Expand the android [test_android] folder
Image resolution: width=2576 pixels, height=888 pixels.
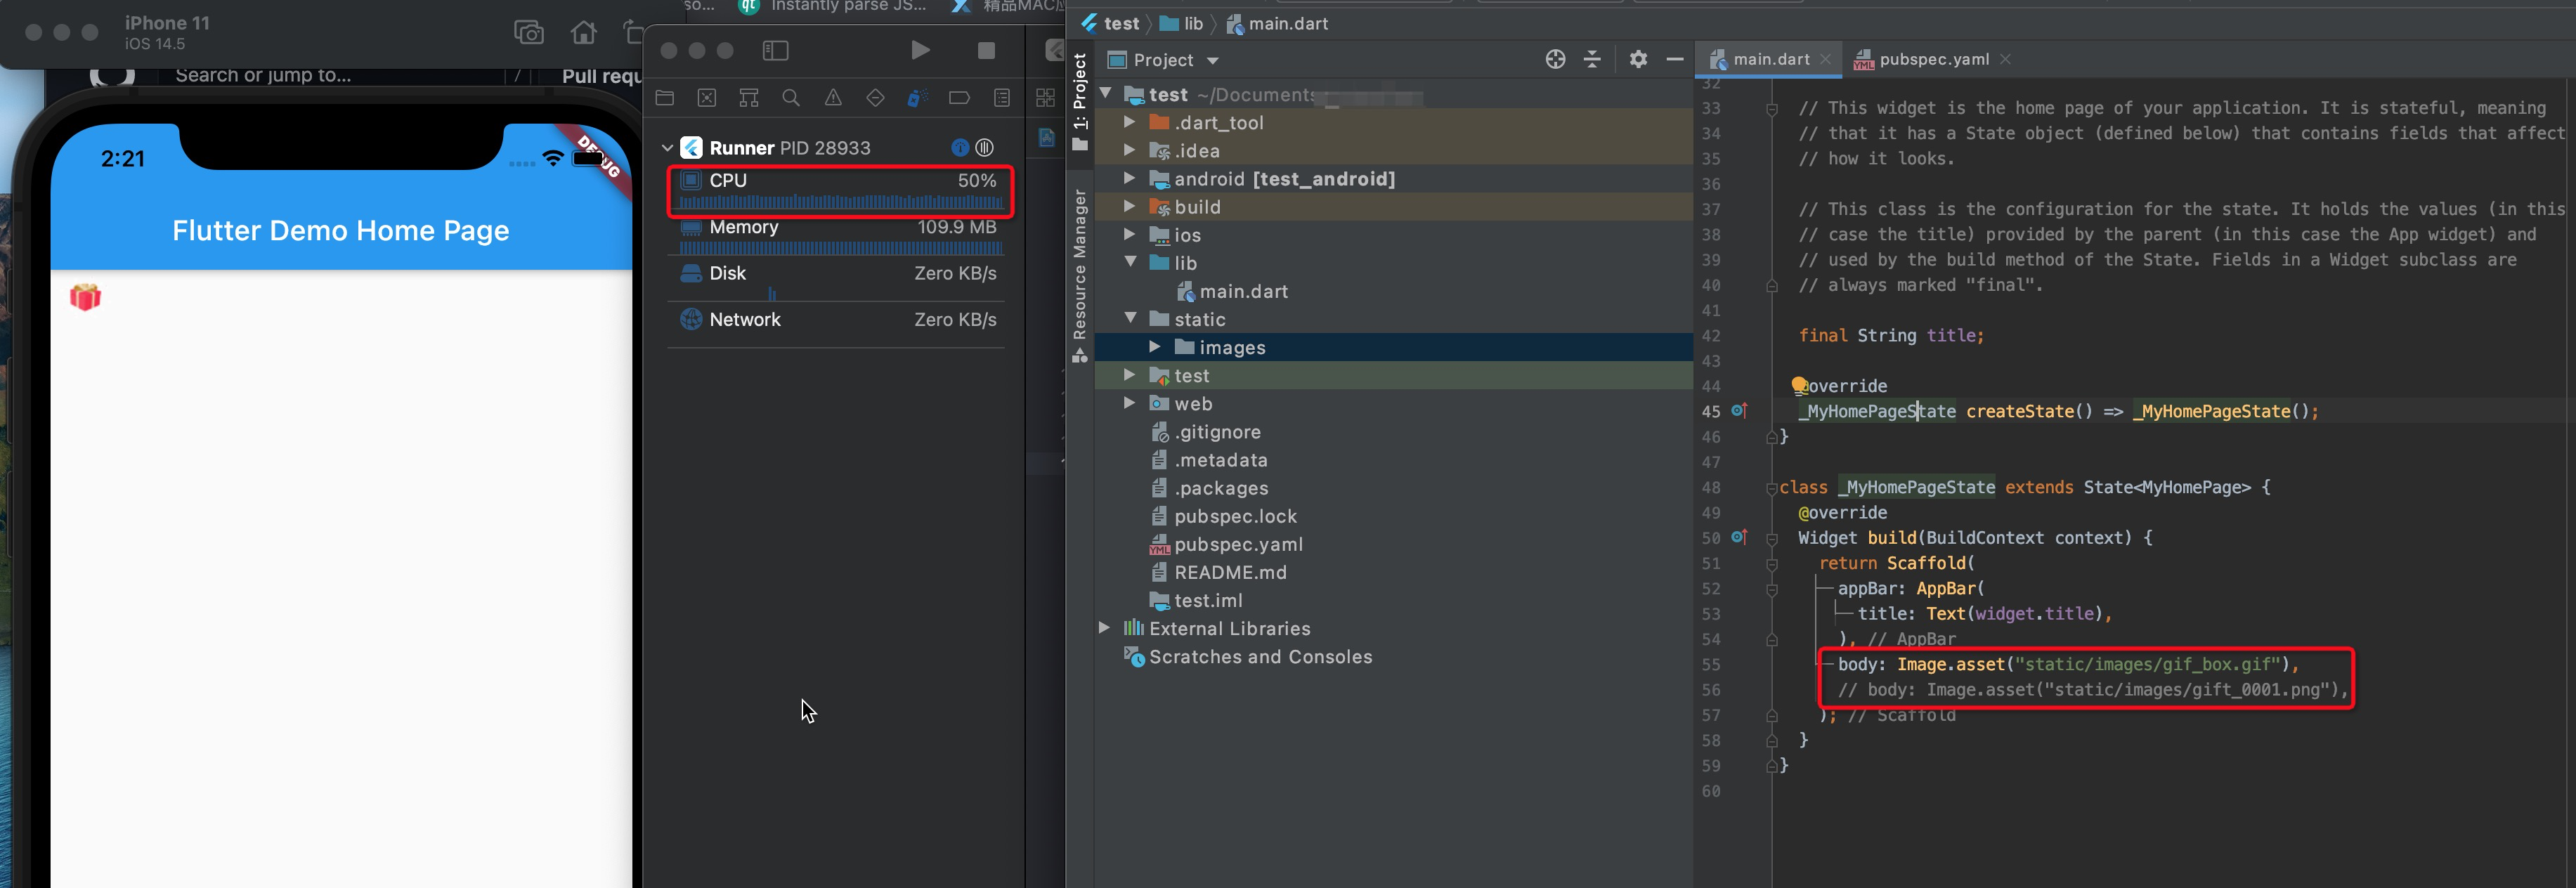[1130, 178]
